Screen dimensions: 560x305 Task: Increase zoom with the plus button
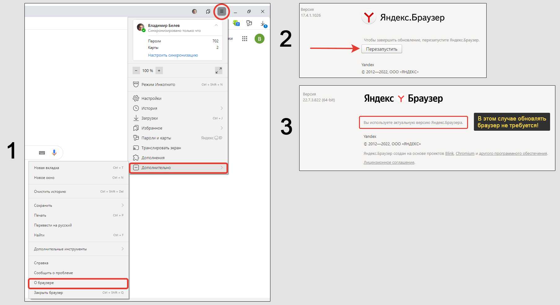[159, 70]
